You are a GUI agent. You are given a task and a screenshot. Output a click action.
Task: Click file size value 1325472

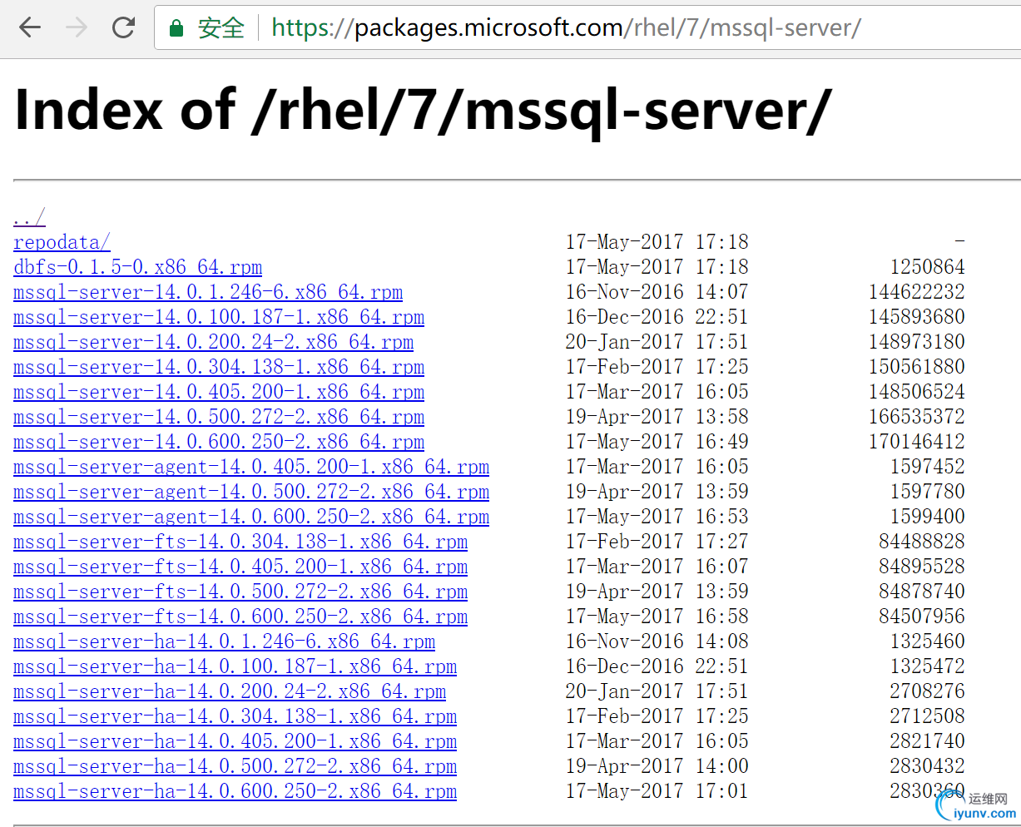pos(927,666)
